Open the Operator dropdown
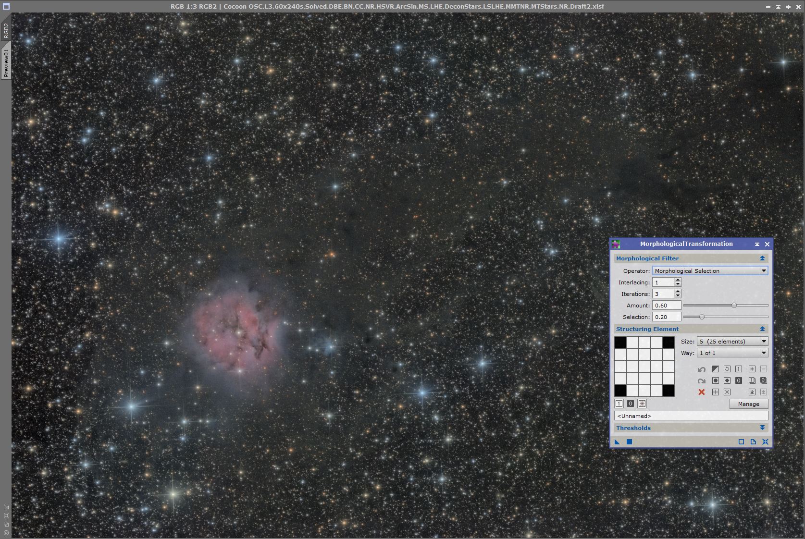This screenshot has height=539, width=805. click(x=710, y=271)
